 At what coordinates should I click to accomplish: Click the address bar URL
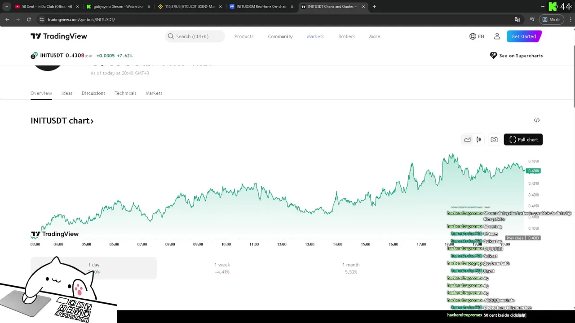(x=81, y=20)
